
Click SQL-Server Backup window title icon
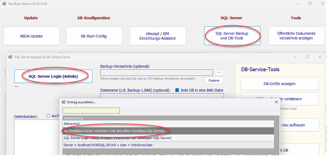[10, 57]
